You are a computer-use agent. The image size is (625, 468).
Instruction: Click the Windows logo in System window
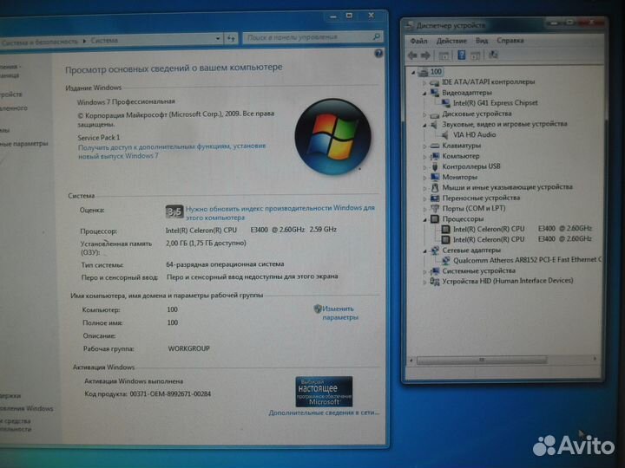(332, 137)
